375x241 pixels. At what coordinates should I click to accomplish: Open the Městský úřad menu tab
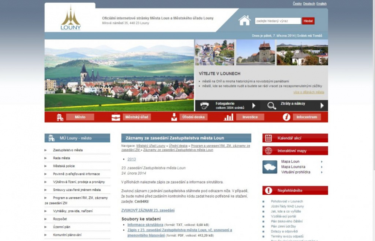pyautogui.click(x=137, y=117)
